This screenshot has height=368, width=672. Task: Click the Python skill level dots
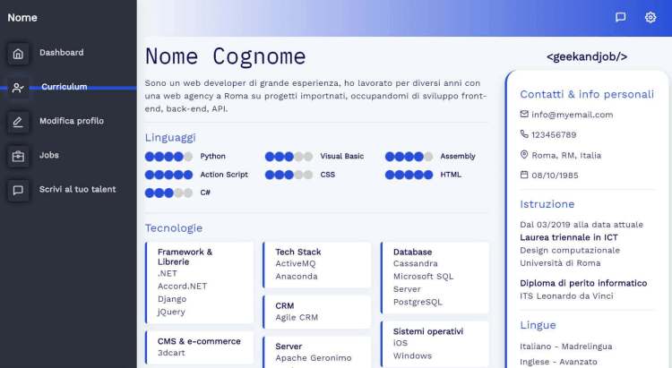click(x=168, y=157)
